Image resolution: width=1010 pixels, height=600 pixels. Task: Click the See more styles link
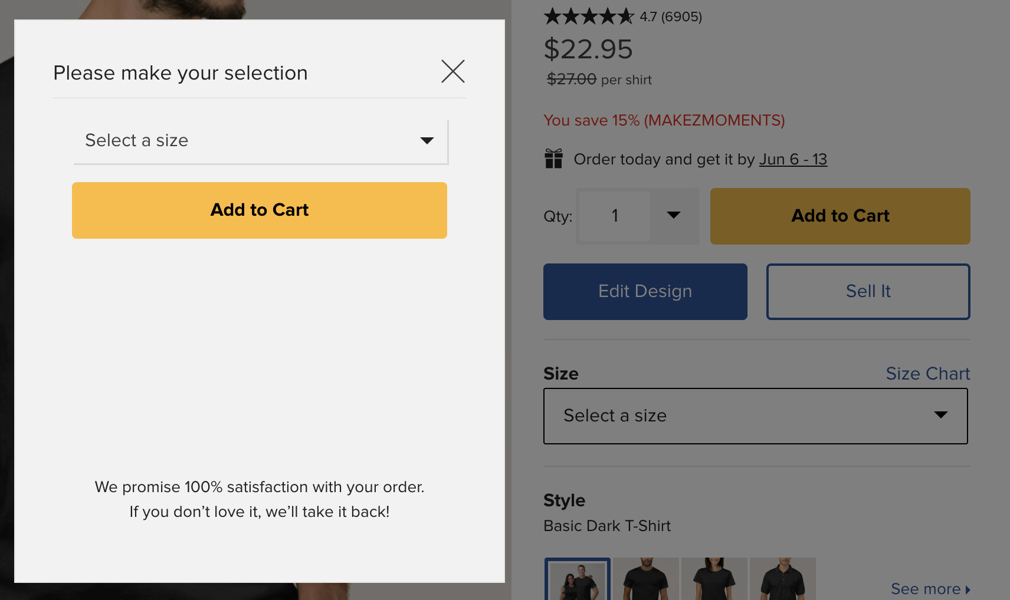(930, 589)
